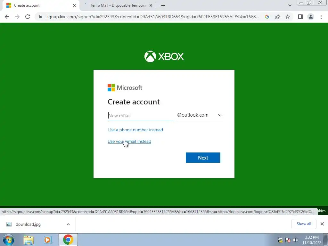Screen dimensions: 328x246
Task: Open Windows Explorer from taskbar
Action: click(29, 240)
